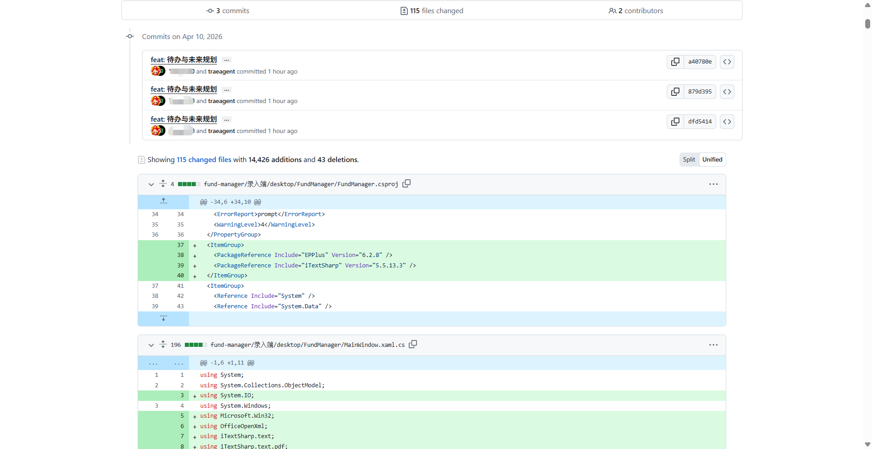Viewport: 872px width, 449px height.
Task: Copy full SHA for commit a40780e
Action: click(675, 62)
